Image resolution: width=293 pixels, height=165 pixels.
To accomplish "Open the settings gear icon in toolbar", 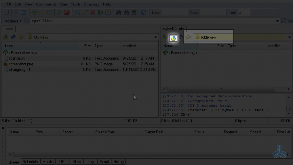I will (x=16, y=13).
